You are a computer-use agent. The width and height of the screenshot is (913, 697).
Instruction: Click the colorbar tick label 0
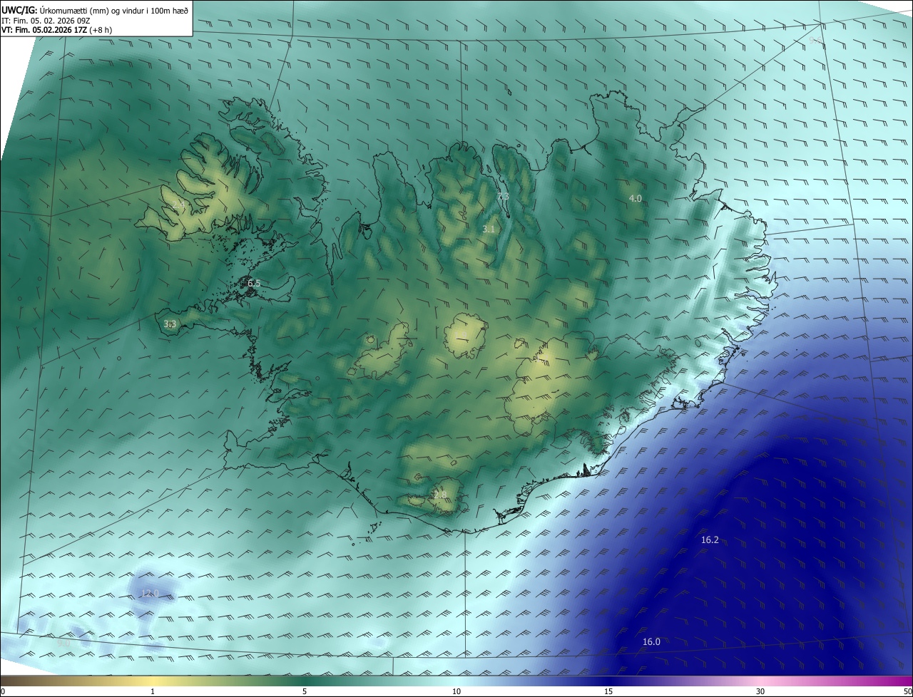tap(3, 692)
